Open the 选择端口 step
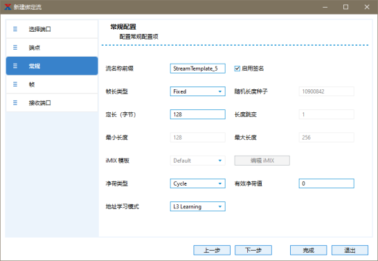 coord(52,29)
